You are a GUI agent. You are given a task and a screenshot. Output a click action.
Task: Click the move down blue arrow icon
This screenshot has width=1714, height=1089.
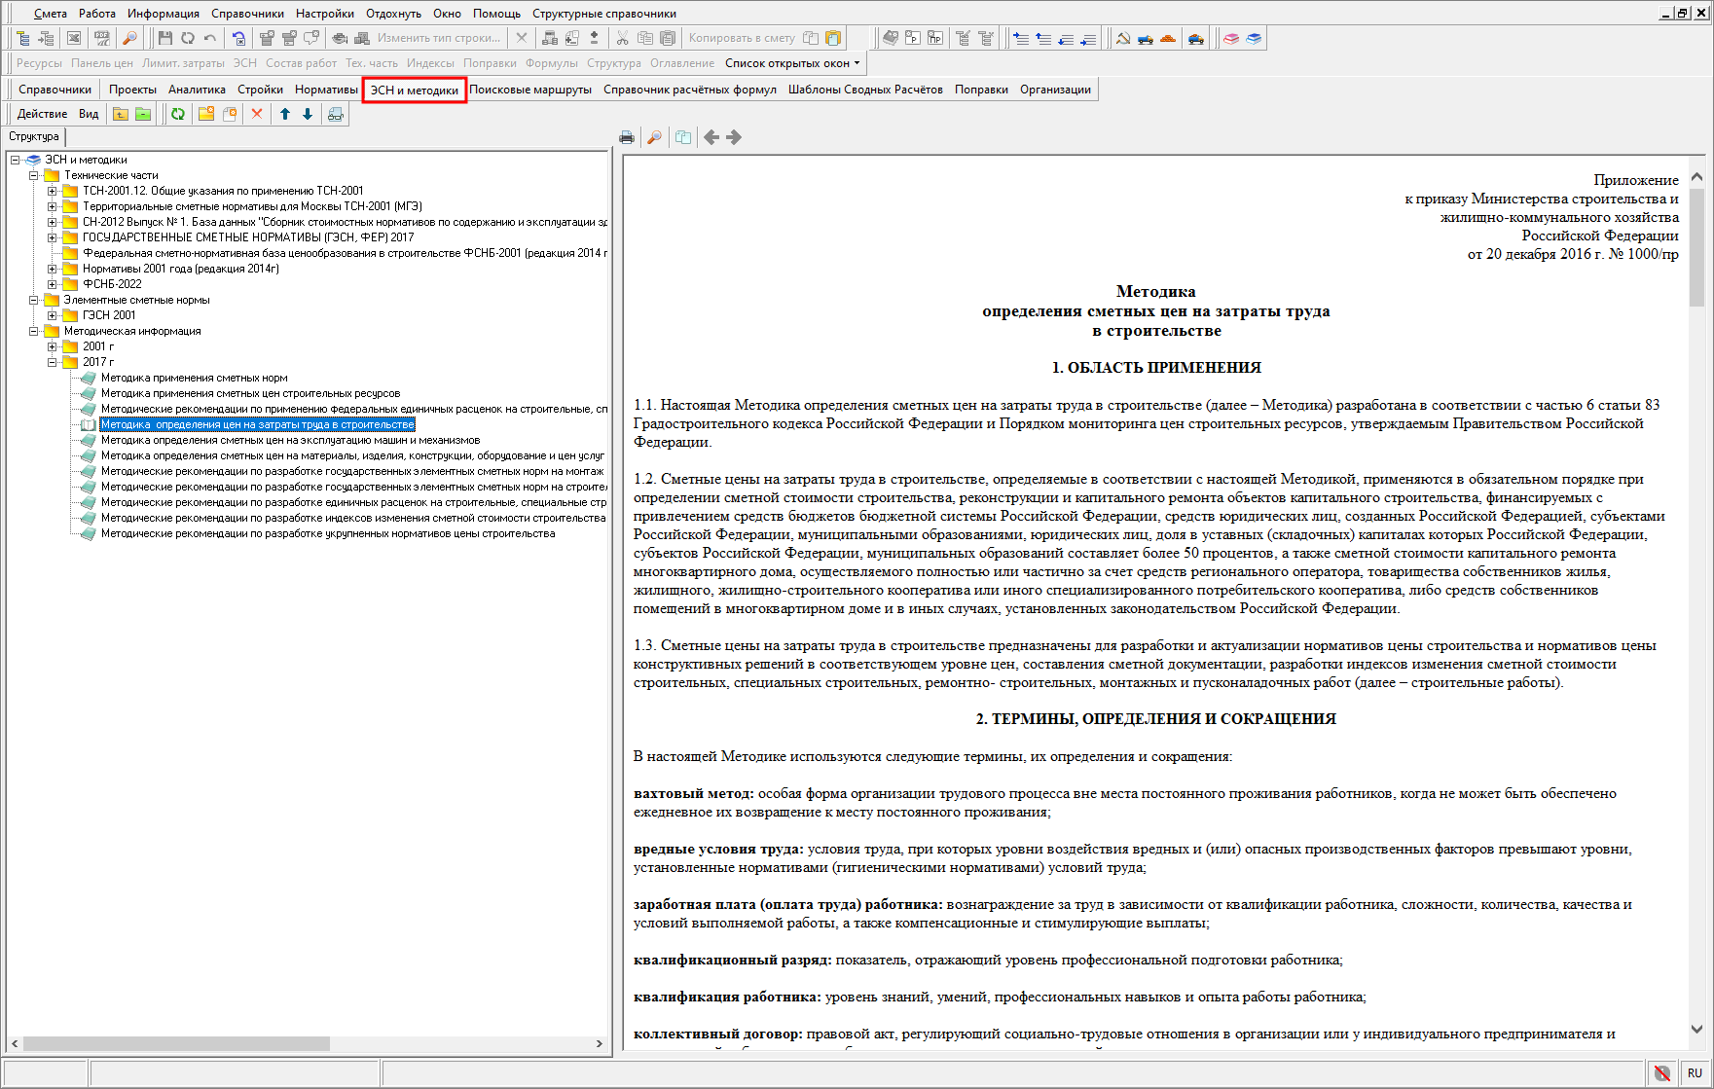point(308,114)
